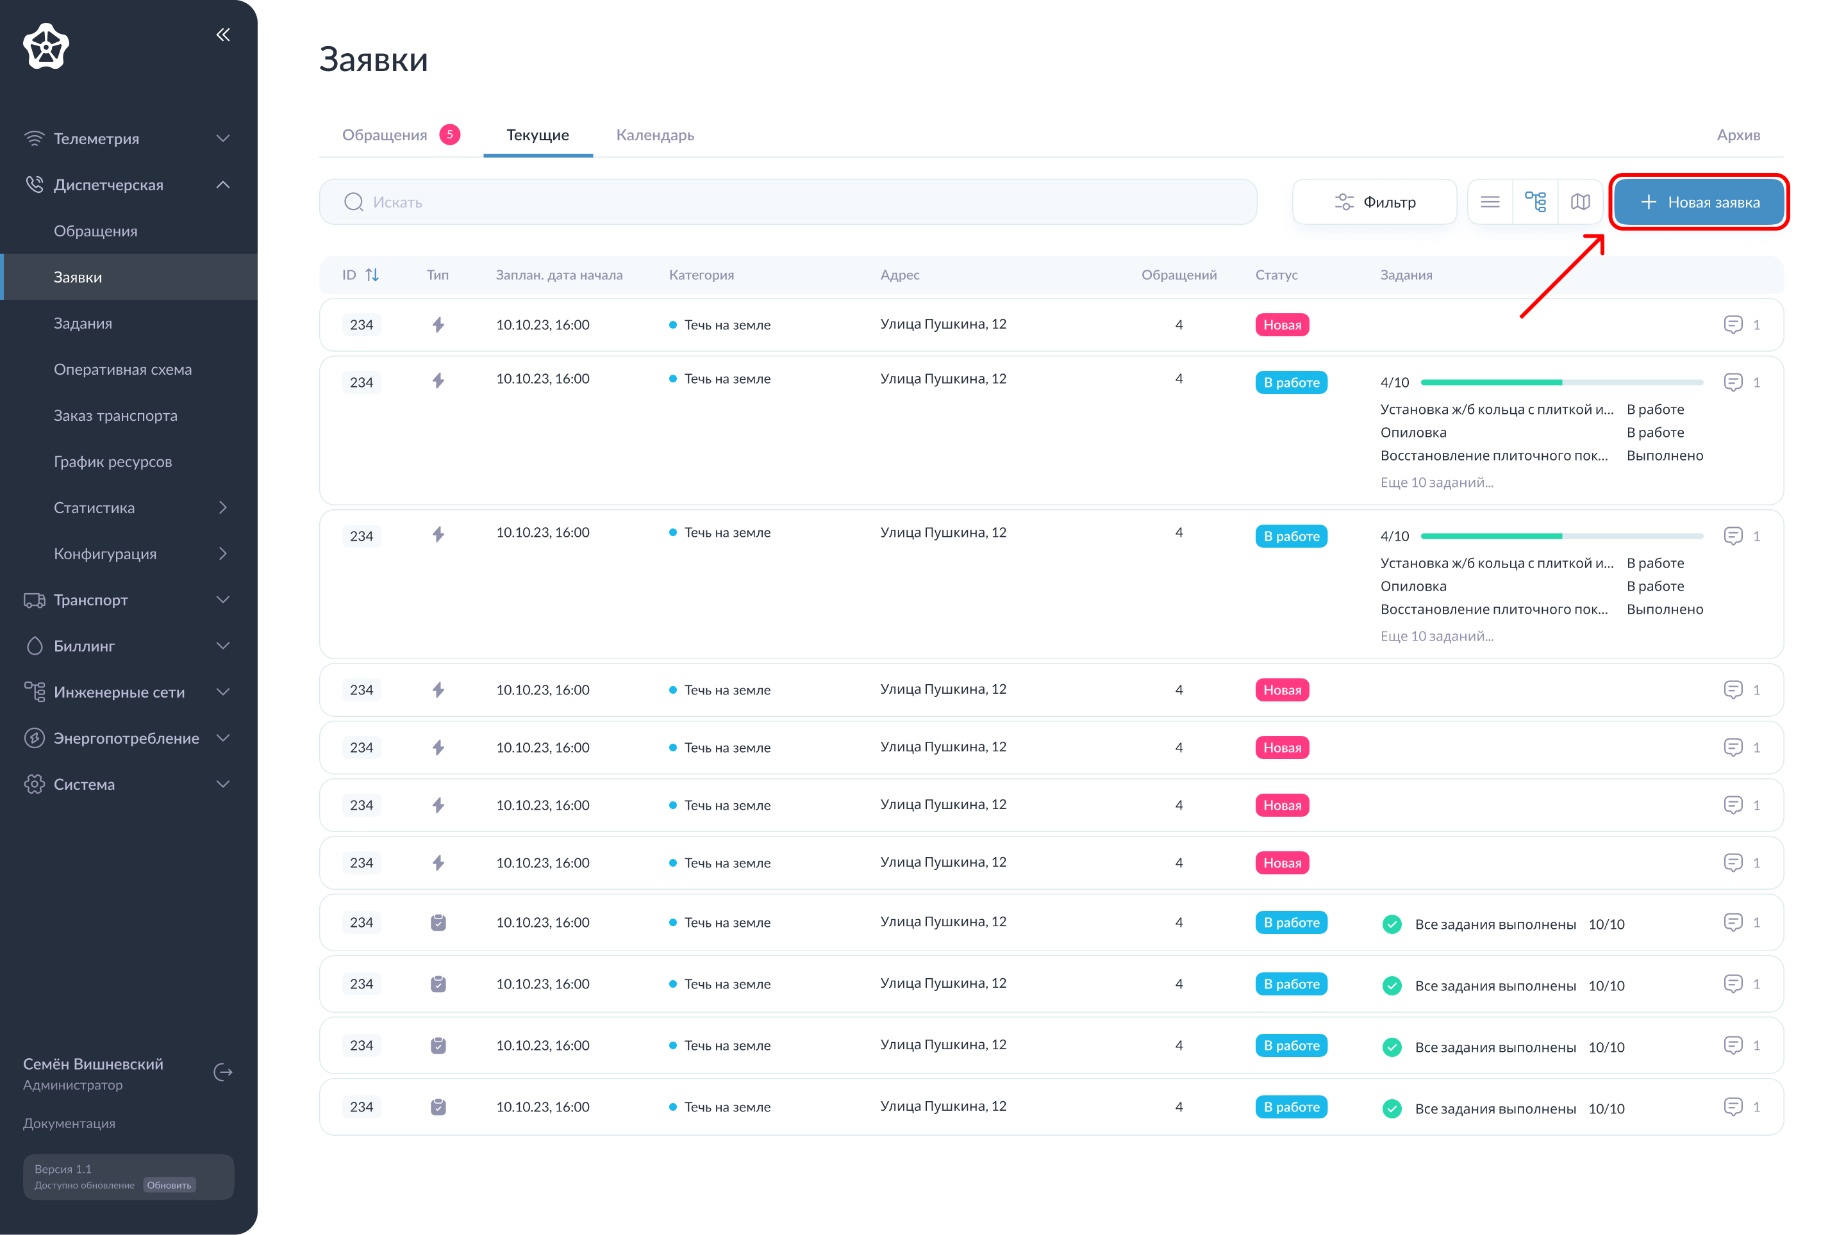Collapse the sidebar with double-chevron icon

223,35
